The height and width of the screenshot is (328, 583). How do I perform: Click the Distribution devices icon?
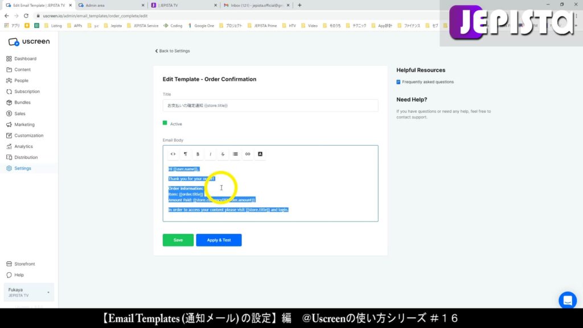[x=9, y=157]
